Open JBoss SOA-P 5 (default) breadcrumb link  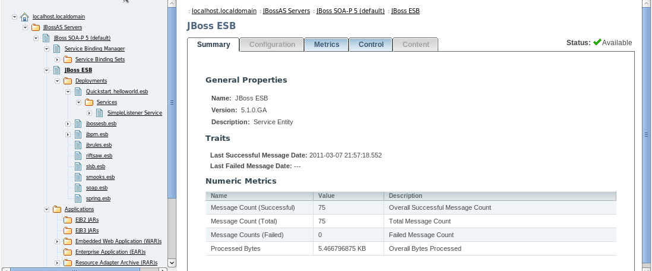pyautogui.click(x=350, y=11)
